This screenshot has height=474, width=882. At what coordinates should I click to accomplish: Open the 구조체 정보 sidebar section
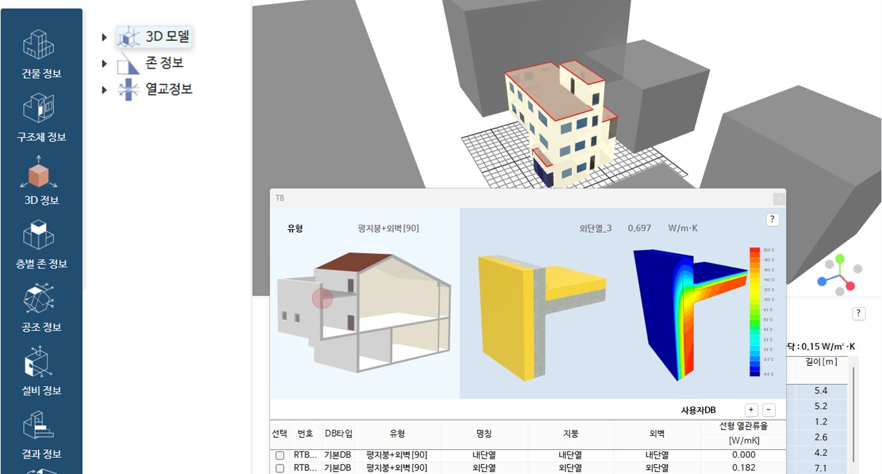pos(42,117)
